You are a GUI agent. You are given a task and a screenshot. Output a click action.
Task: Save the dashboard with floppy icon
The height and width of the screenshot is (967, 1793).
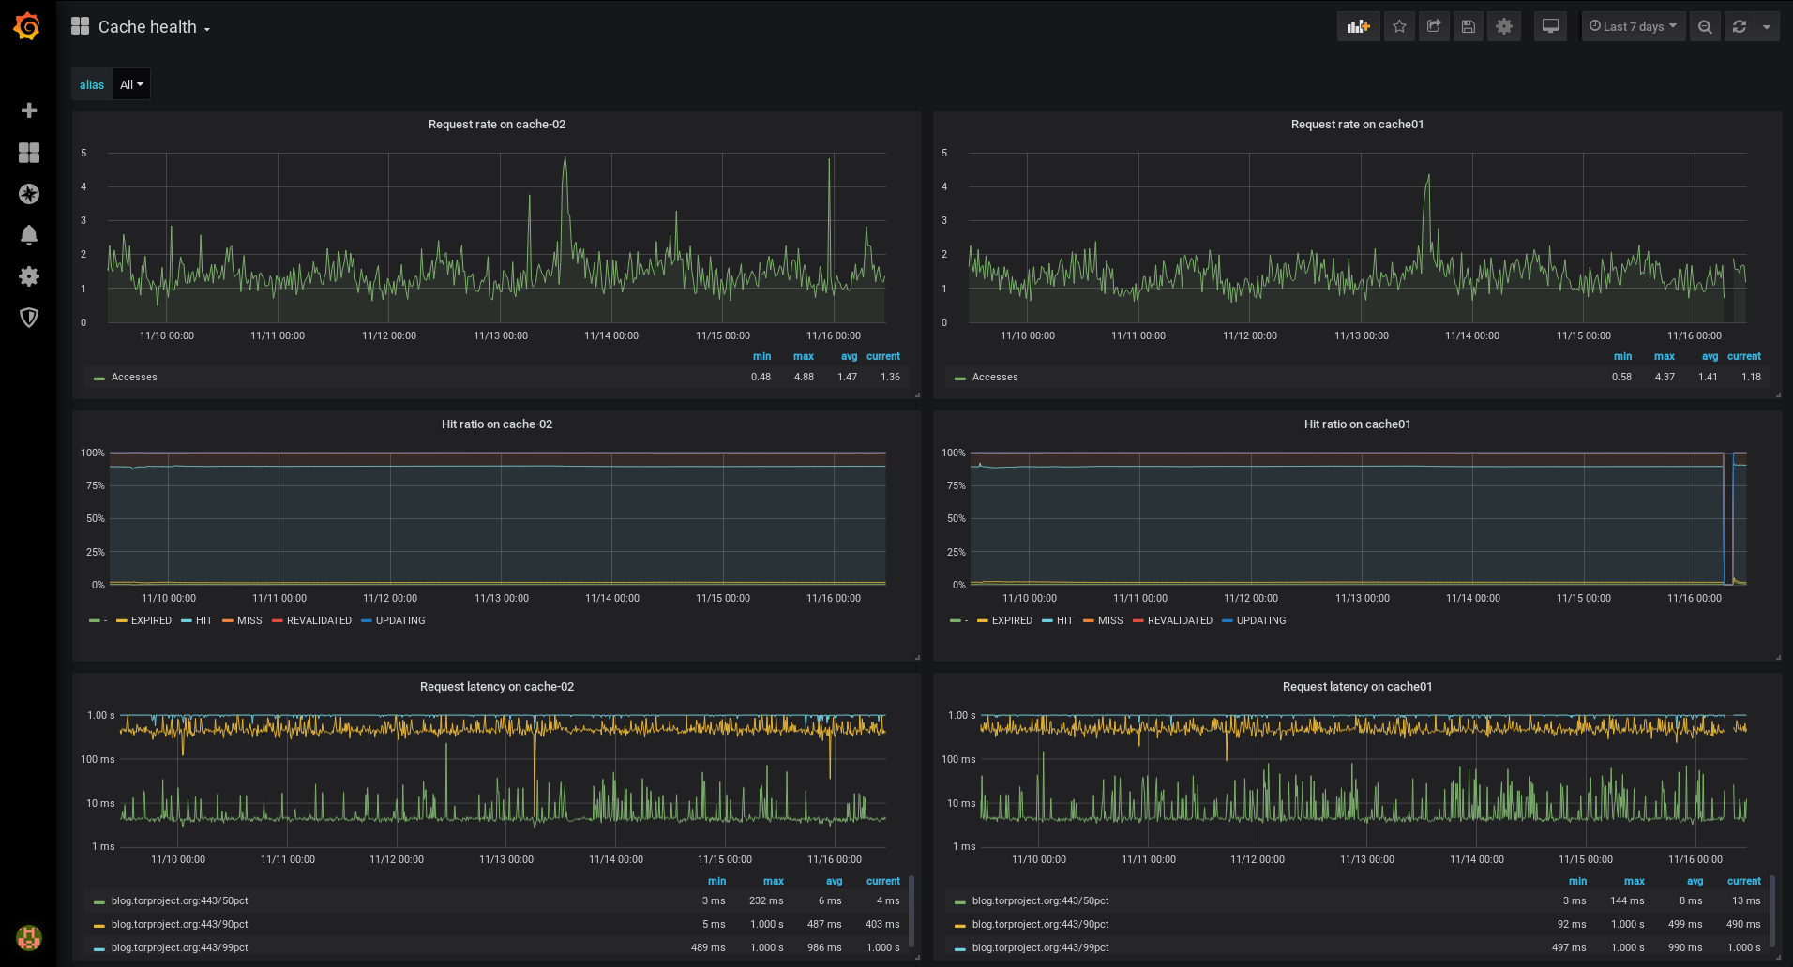point(1469,26)
